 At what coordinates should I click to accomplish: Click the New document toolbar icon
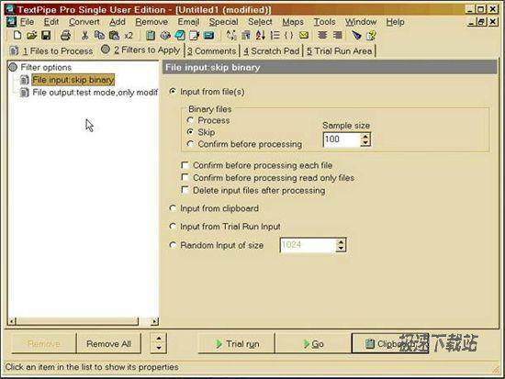coord(17,35)
